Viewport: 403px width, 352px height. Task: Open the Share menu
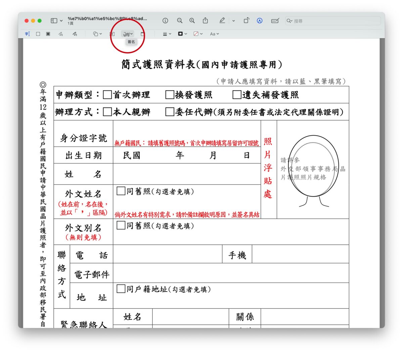206,20
